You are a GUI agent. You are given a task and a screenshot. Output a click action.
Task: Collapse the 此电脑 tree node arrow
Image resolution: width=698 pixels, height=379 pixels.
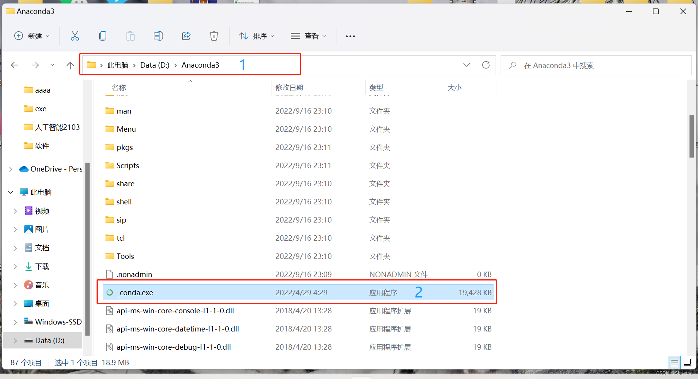10,192
